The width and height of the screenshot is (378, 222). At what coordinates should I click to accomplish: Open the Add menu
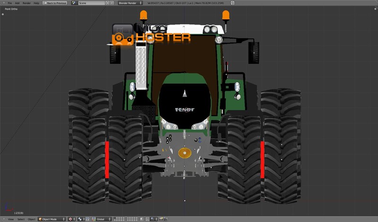17,3
